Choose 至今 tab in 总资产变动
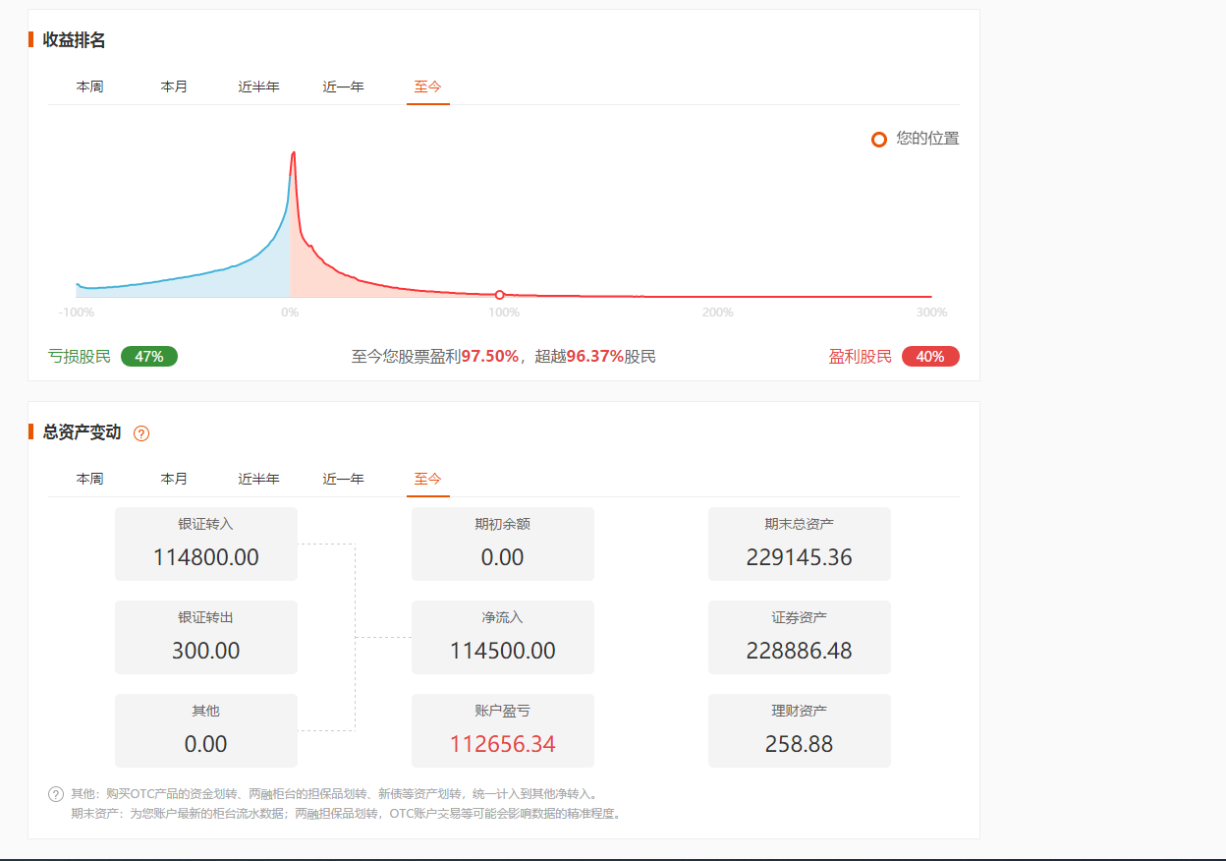The width and height of the screenshot is (1226, 861). [x=427, y=479]
